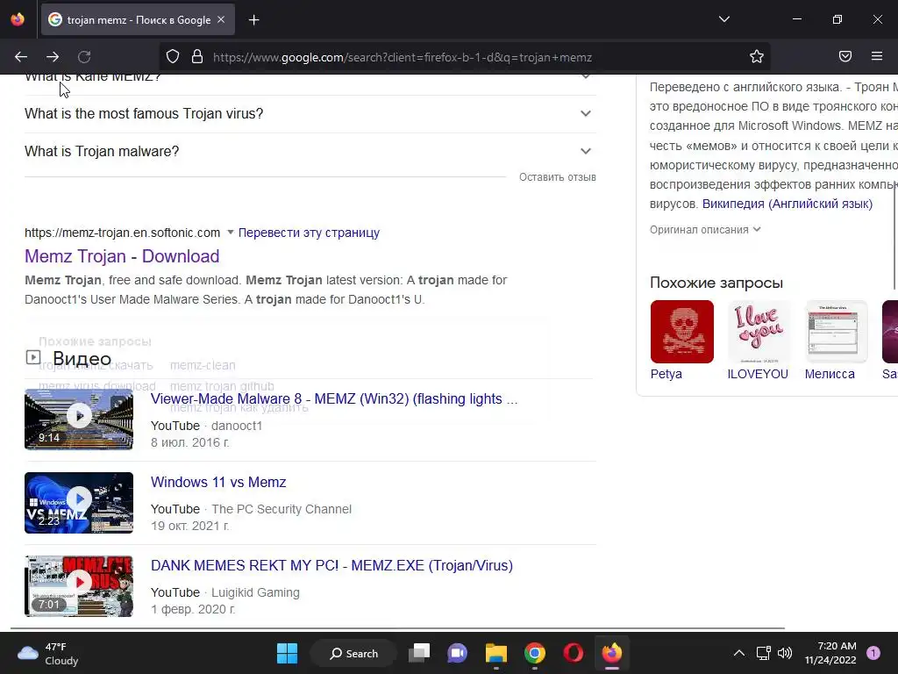Screen dimensions: 898x674
Task: Click the Firefox taskbar icon
Action: pyautogui.click(x=611, y=653)
